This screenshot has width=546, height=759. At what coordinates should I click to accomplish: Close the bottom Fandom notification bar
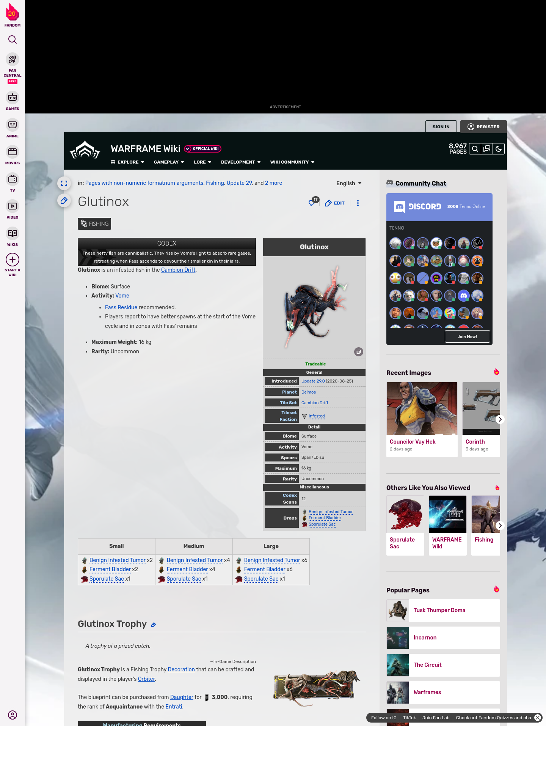(538, 718)
